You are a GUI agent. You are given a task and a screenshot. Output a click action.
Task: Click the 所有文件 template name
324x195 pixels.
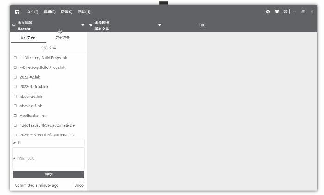coord(102,29)
